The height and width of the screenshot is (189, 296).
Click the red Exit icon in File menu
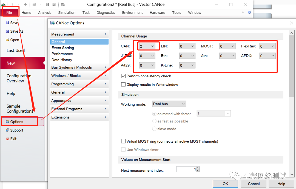coord(8,139)
